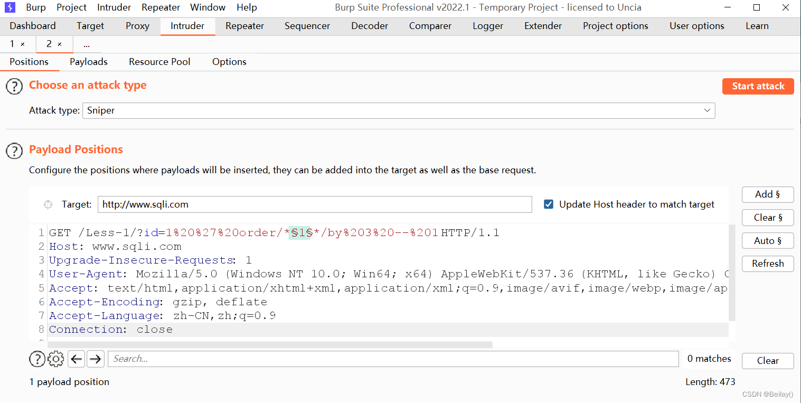Switch to the Proxy tab
The width and height of the screenshot is (801, 403).
pos(137,26)
